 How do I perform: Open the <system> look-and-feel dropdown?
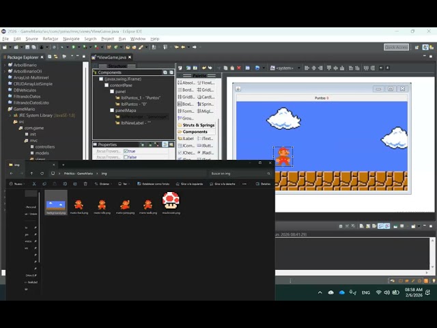tap(285, 68)
